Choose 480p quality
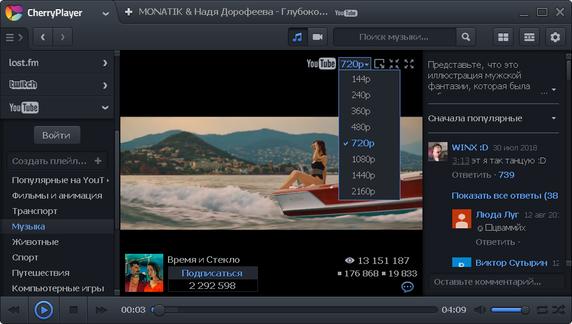Image resolution: width=572 pixels, height=324 pixels. coord(369,127)
